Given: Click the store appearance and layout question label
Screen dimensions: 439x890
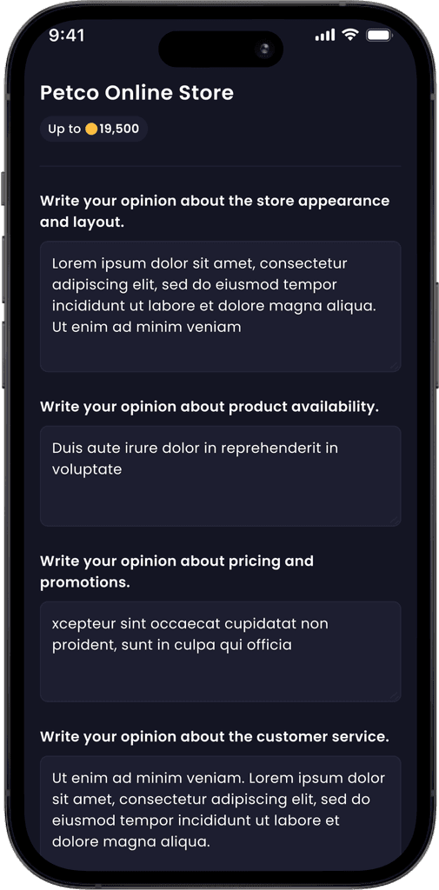Looking at the screenshot, I should [215, 212].
